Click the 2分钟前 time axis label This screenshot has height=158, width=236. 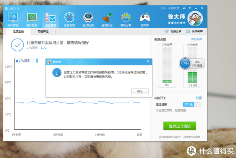point(58,134)
